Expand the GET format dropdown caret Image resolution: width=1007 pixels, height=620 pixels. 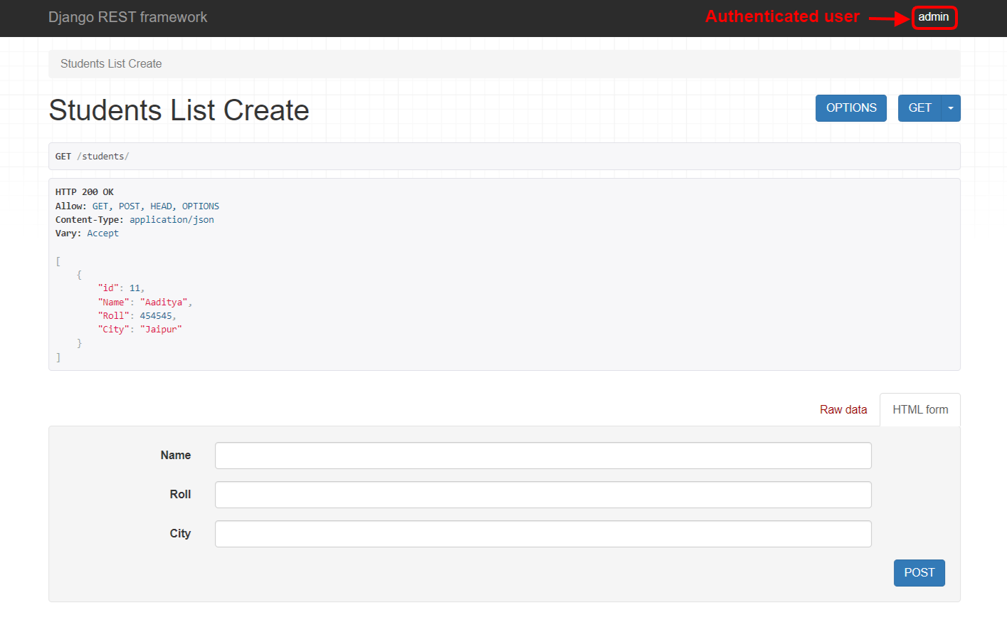pos(951,108)
